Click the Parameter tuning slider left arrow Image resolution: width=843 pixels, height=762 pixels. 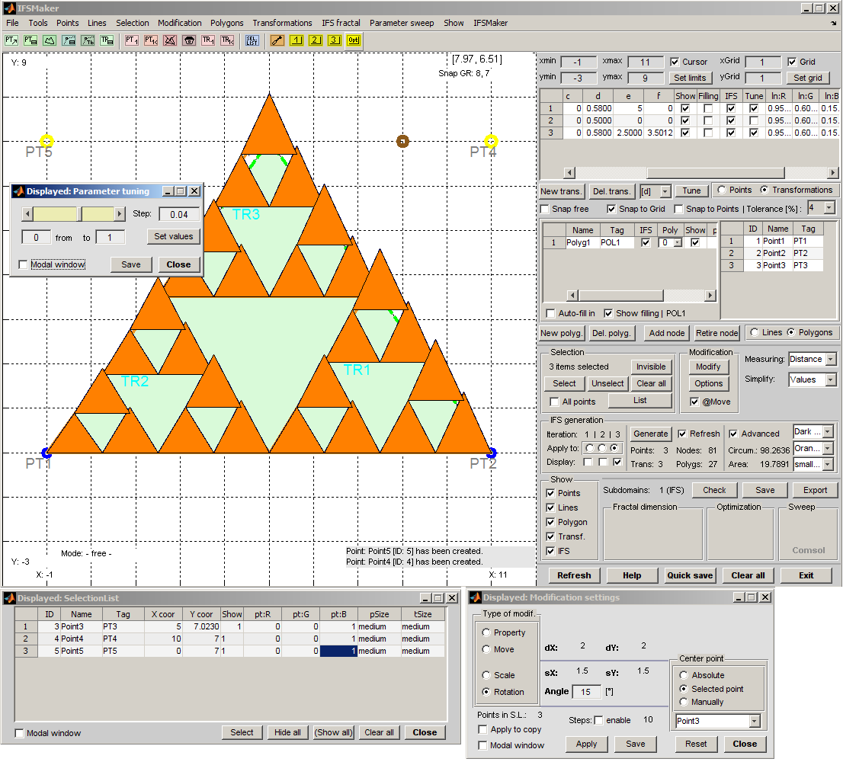coord(27,214)
